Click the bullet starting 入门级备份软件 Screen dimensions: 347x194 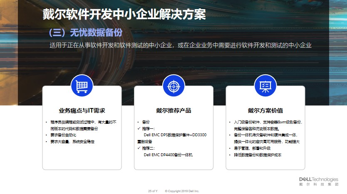(x=268, y=125)
